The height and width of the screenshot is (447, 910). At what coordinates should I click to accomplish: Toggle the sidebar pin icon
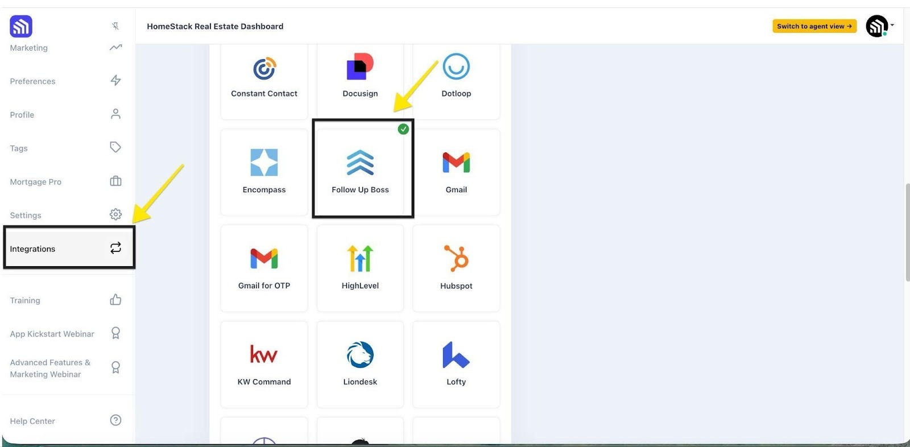(115, 26)
